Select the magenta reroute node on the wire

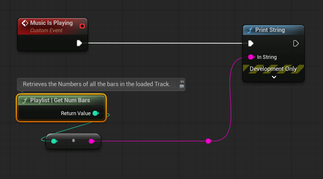pyautogui.click(x=208, y=141)
